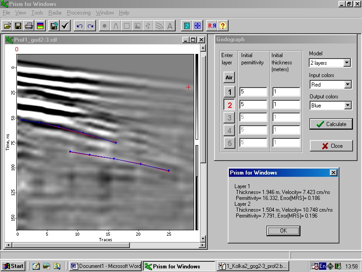
Task: Close the results dialog with its X button
Action: (x=333, y=173)
